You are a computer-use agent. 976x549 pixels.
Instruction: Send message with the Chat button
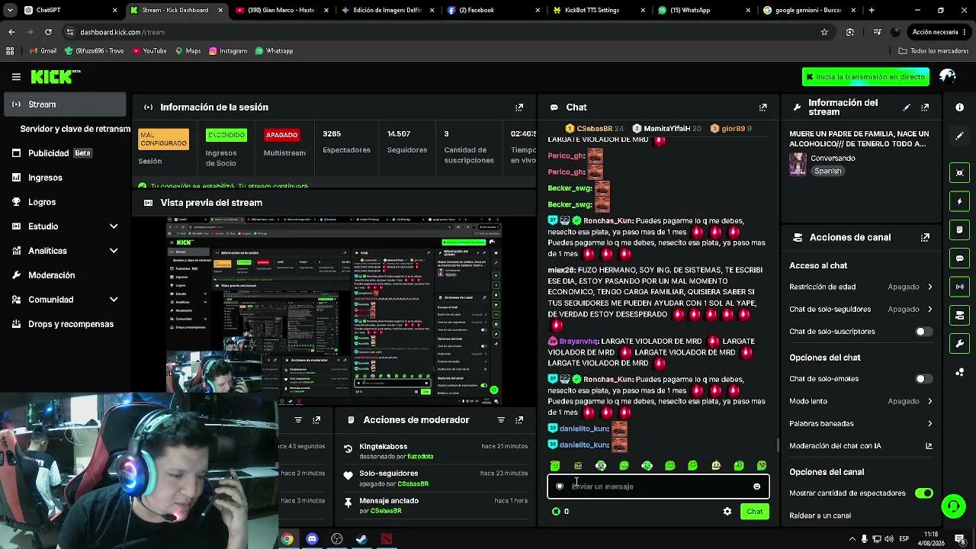(x=754, y=512)
